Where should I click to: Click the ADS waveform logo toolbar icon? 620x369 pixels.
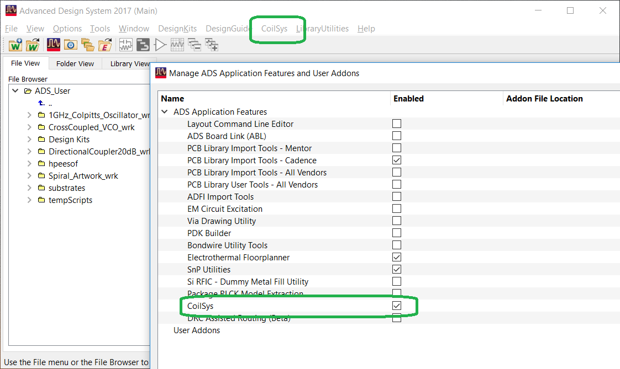[54, 45]
